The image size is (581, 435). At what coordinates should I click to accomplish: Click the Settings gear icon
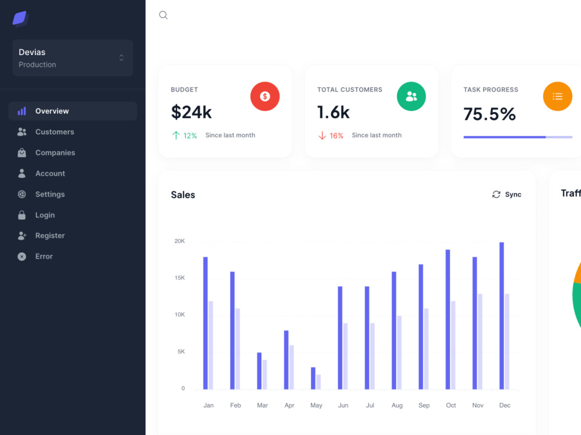[22, 194]
